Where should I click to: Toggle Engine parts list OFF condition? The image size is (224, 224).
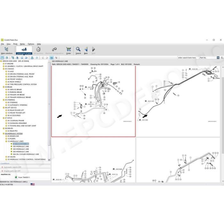tap(25, 171)
